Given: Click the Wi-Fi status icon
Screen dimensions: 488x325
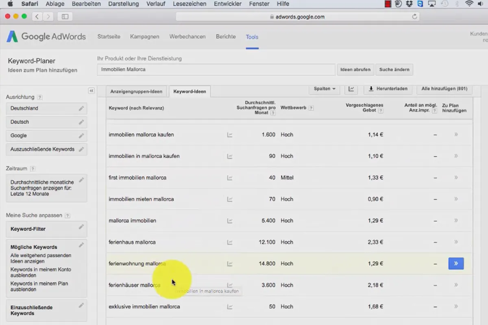Looking at the screenshot, I should click(x=469, y=4).
